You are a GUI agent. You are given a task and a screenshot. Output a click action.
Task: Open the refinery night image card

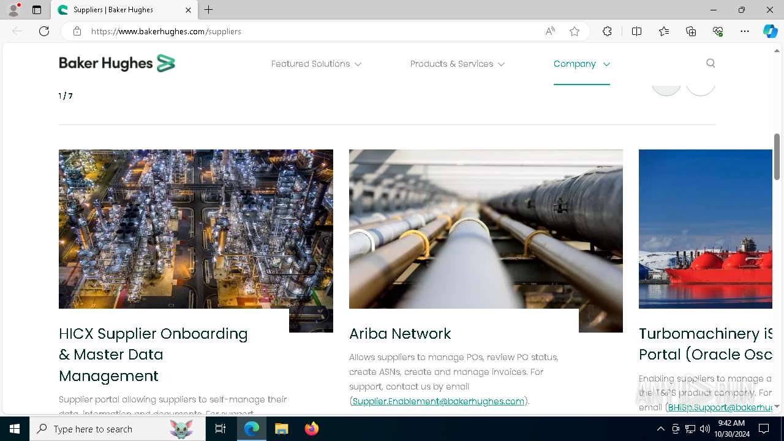196,229
